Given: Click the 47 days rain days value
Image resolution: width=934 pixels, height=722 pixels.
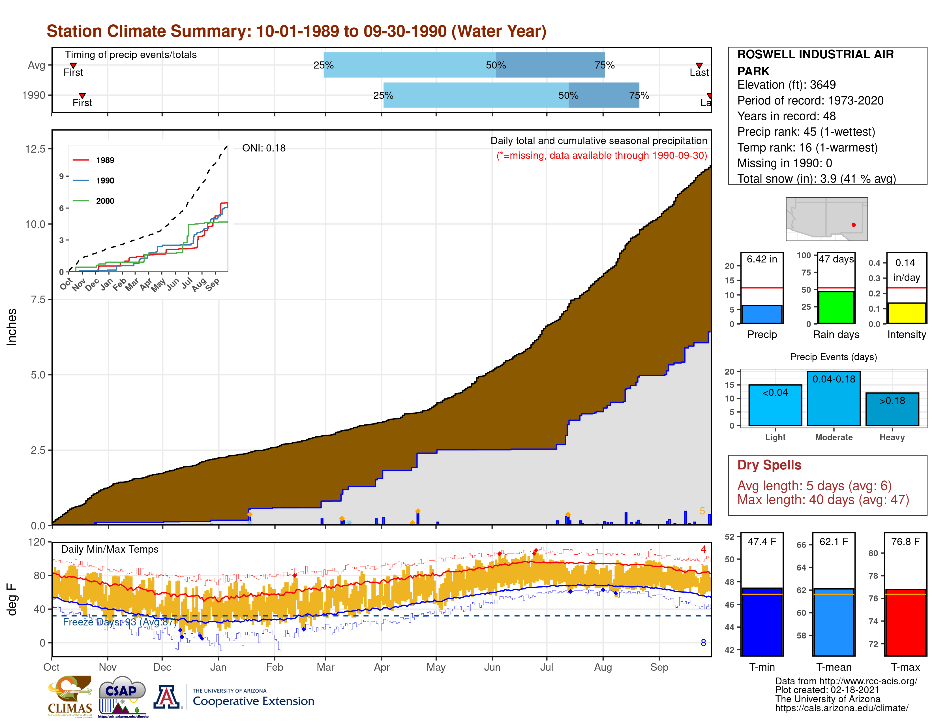Looking at the screenshot, I should coord(836,259).
